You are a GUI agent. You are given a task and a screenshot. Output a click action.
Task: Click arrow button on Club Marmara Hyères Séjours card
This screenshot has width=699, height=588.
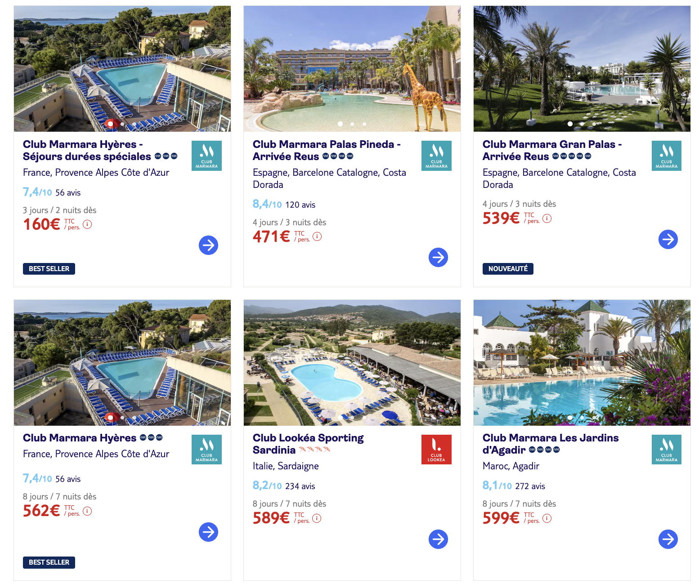pos(208,245)
